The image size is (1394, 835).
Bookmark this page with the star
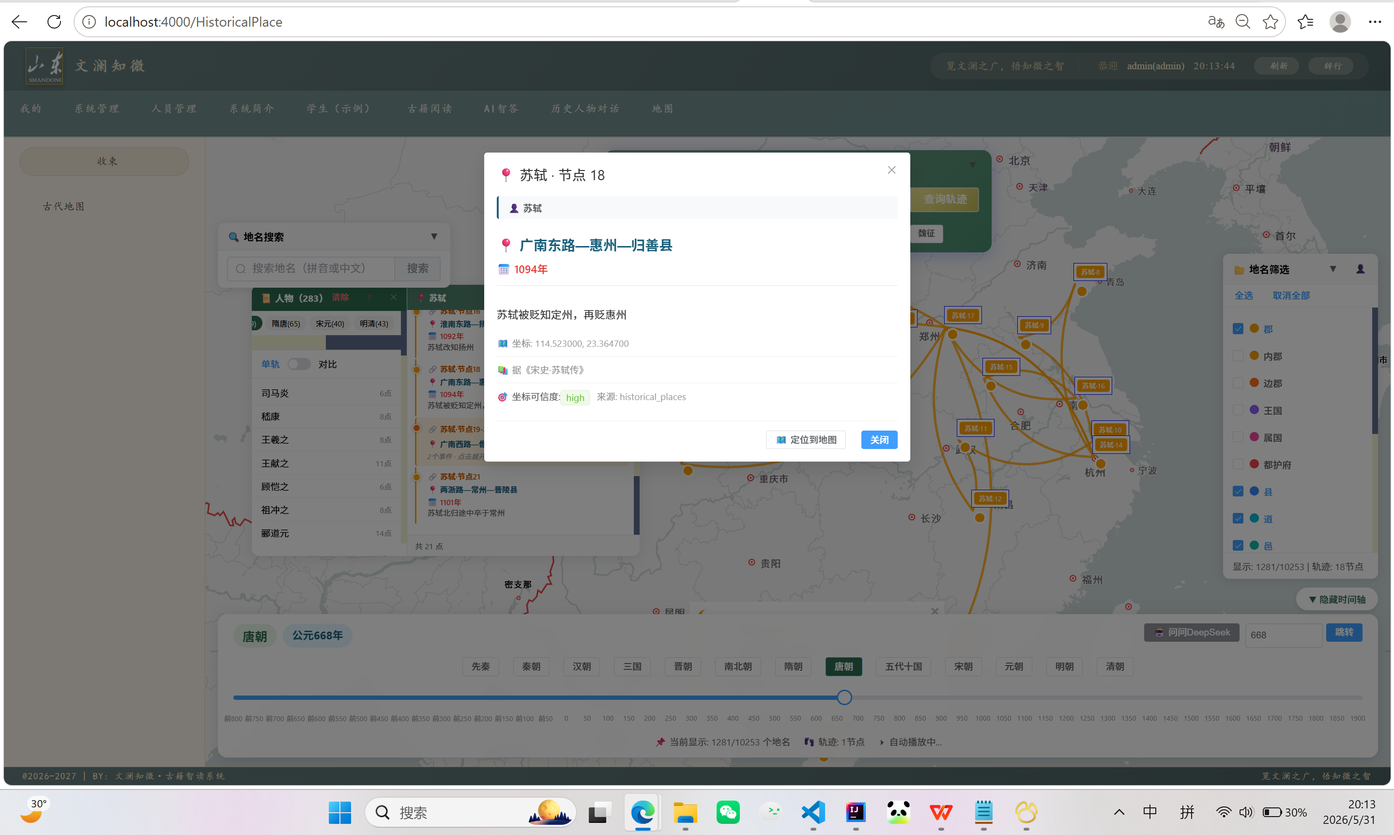pyautogui.click(x=1271, y=22)
